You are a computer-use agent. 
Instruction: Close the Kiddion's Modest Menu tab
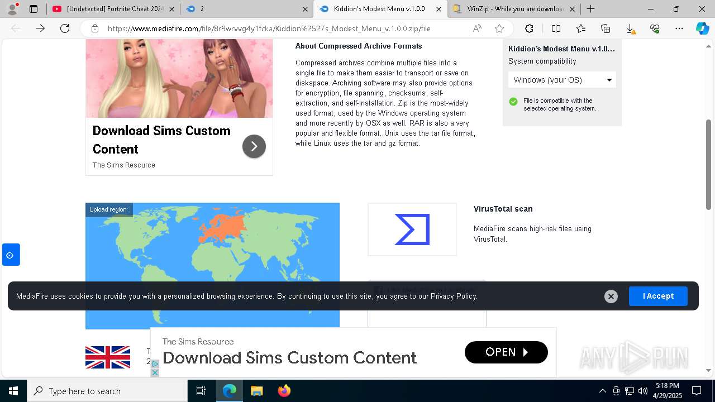(x=439, y=9)
